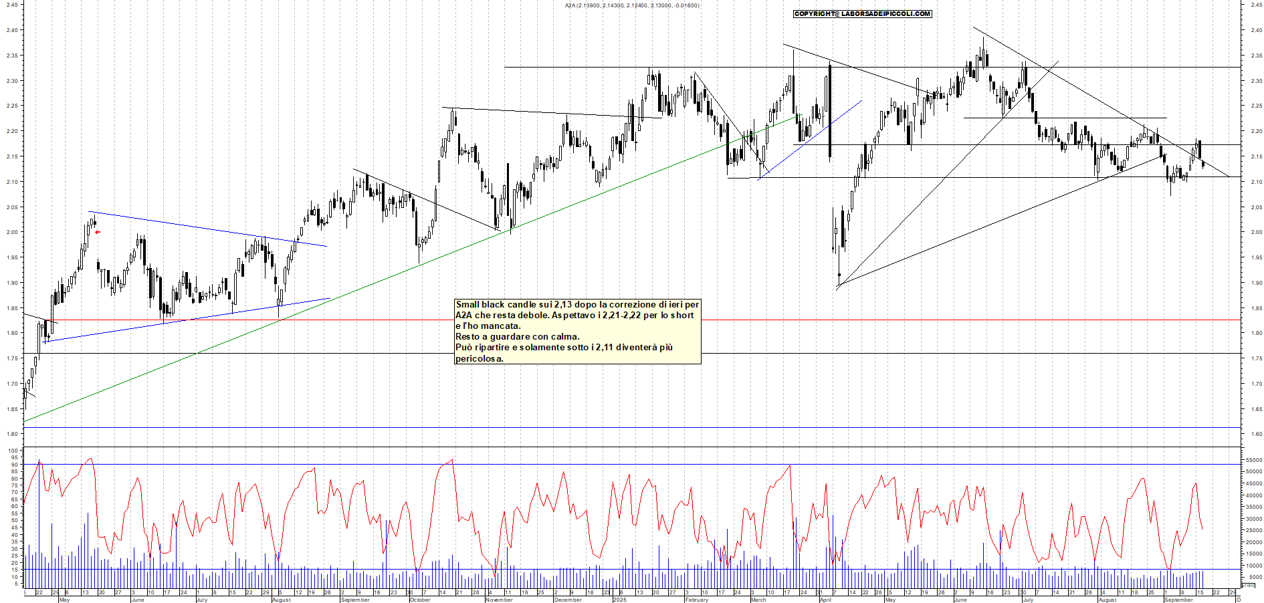
Task: Click the 35000 volume scale label
Action: click(1253, 507)
